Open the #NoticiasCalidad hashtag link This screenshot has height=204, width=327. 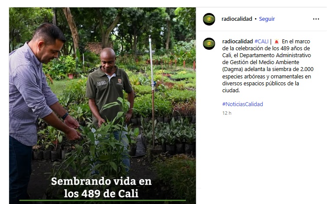pyautogui.click(x=242, y=104)
